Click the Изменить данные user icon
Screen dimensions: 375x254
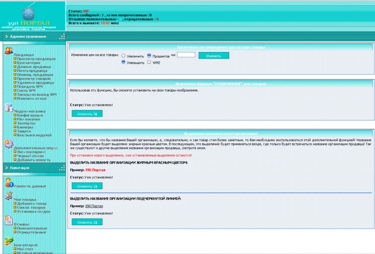(x=9, y=183)
